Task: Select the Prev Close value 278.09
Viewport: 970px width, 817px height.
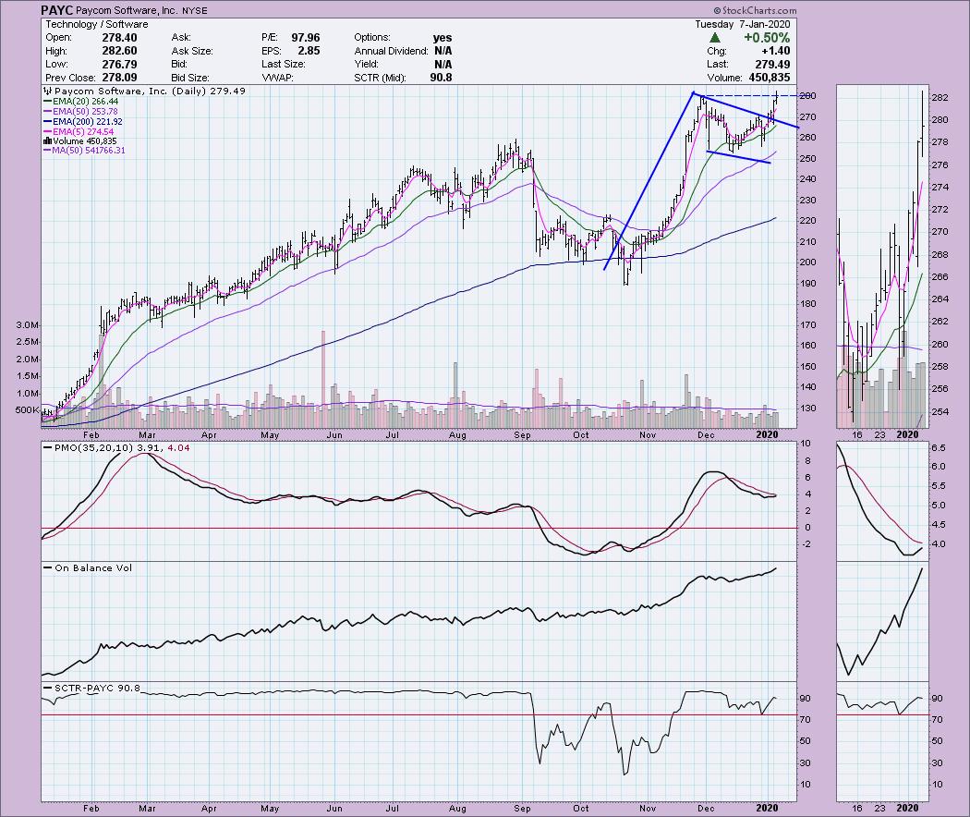Action: coord(119,78)
